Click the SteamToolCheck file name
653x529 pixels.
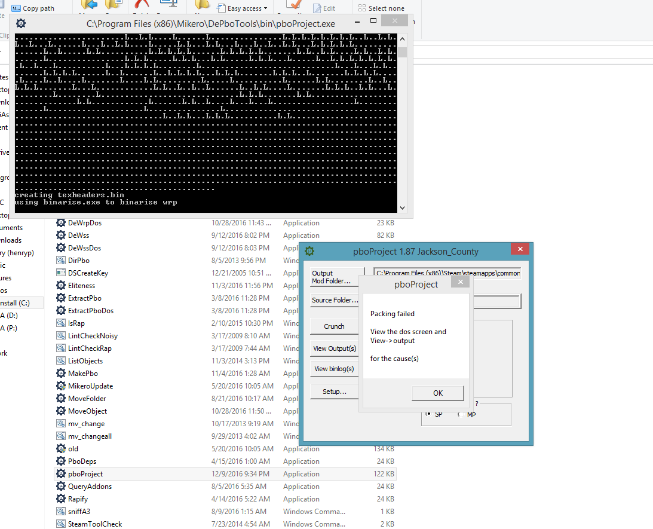95,524
